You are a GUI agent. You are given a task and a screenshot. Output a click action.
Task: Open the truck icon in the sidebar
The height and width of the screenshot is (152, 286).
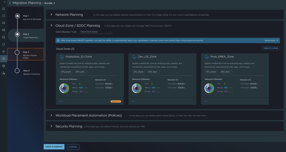tap(3, 23)
